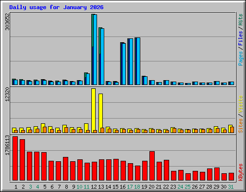246x192 pixels.
Task: Click the blue "Files" legend label
Action: [x=241, y=38]
